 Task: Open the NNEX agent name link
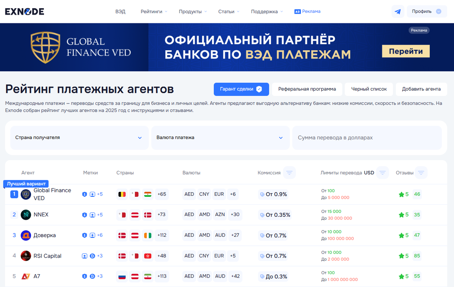pyautogui.click(x=41, y=215)
